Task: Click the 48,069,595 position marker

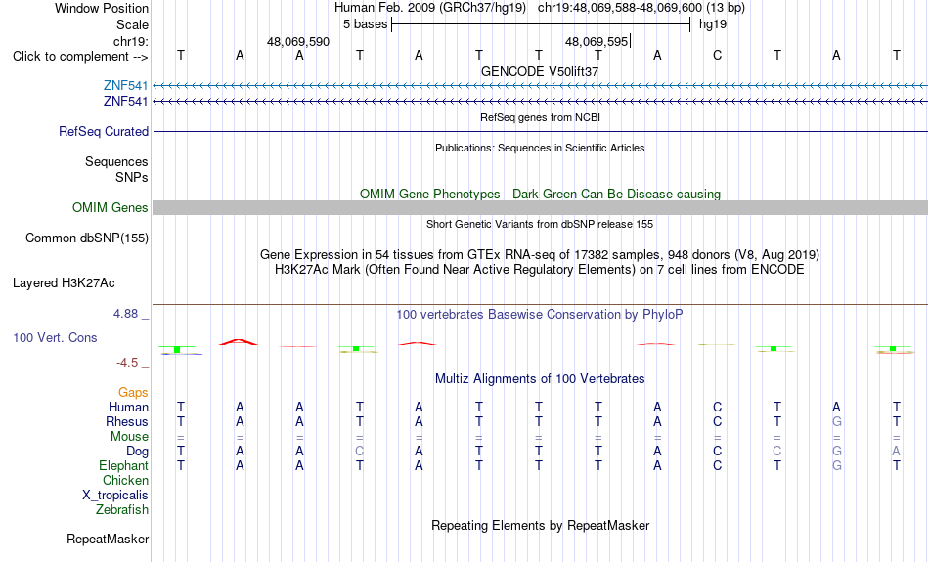Action: (597, 41)
